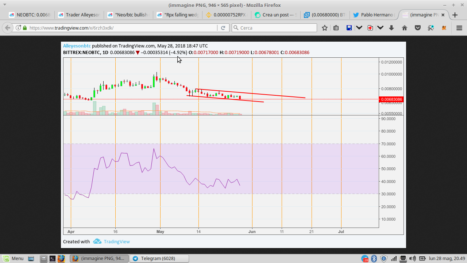This screenshot has width=467, height=263.
Task: Click the May date axis label
Action: point(160,232)
